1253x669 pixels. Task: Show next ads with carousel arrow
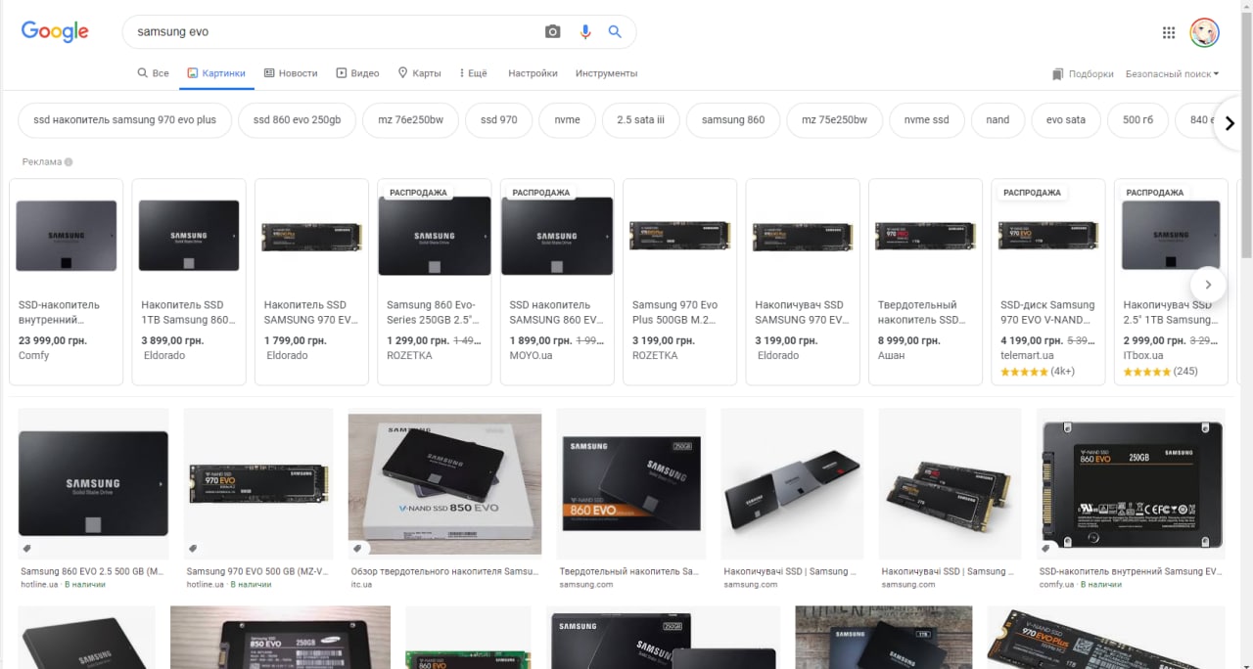pos(1208,284)
